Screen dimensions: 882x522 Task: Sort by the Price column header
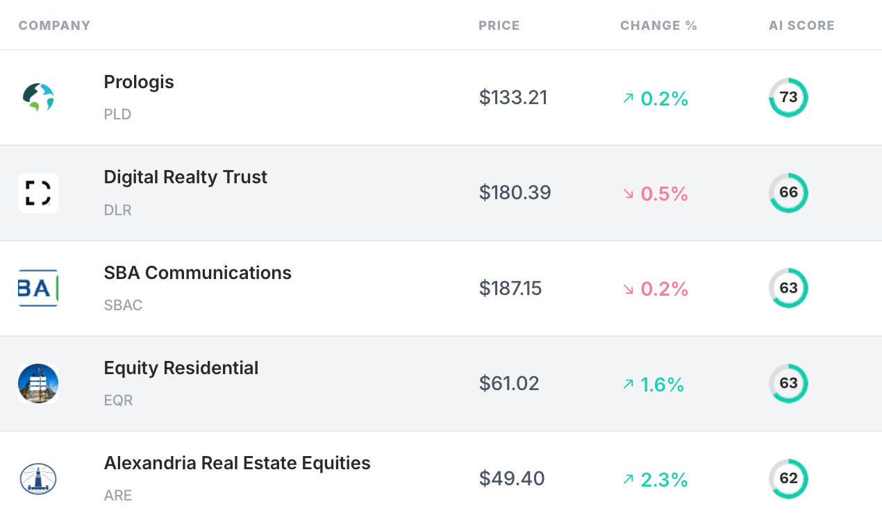pos(499,26)
